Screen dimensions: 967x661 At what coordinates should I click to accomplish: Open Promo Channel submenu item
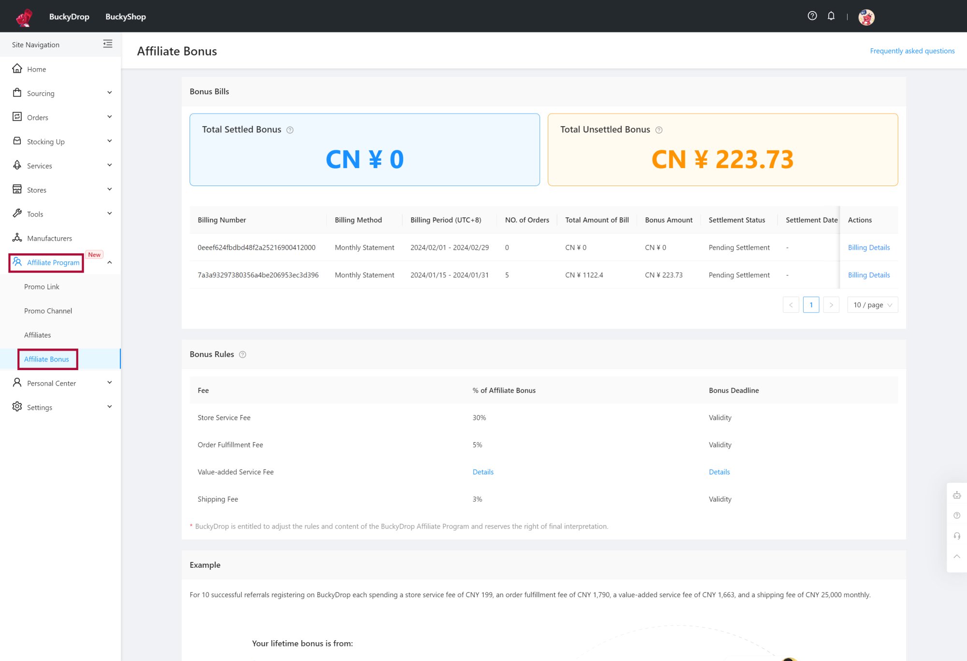click(48, 311)
